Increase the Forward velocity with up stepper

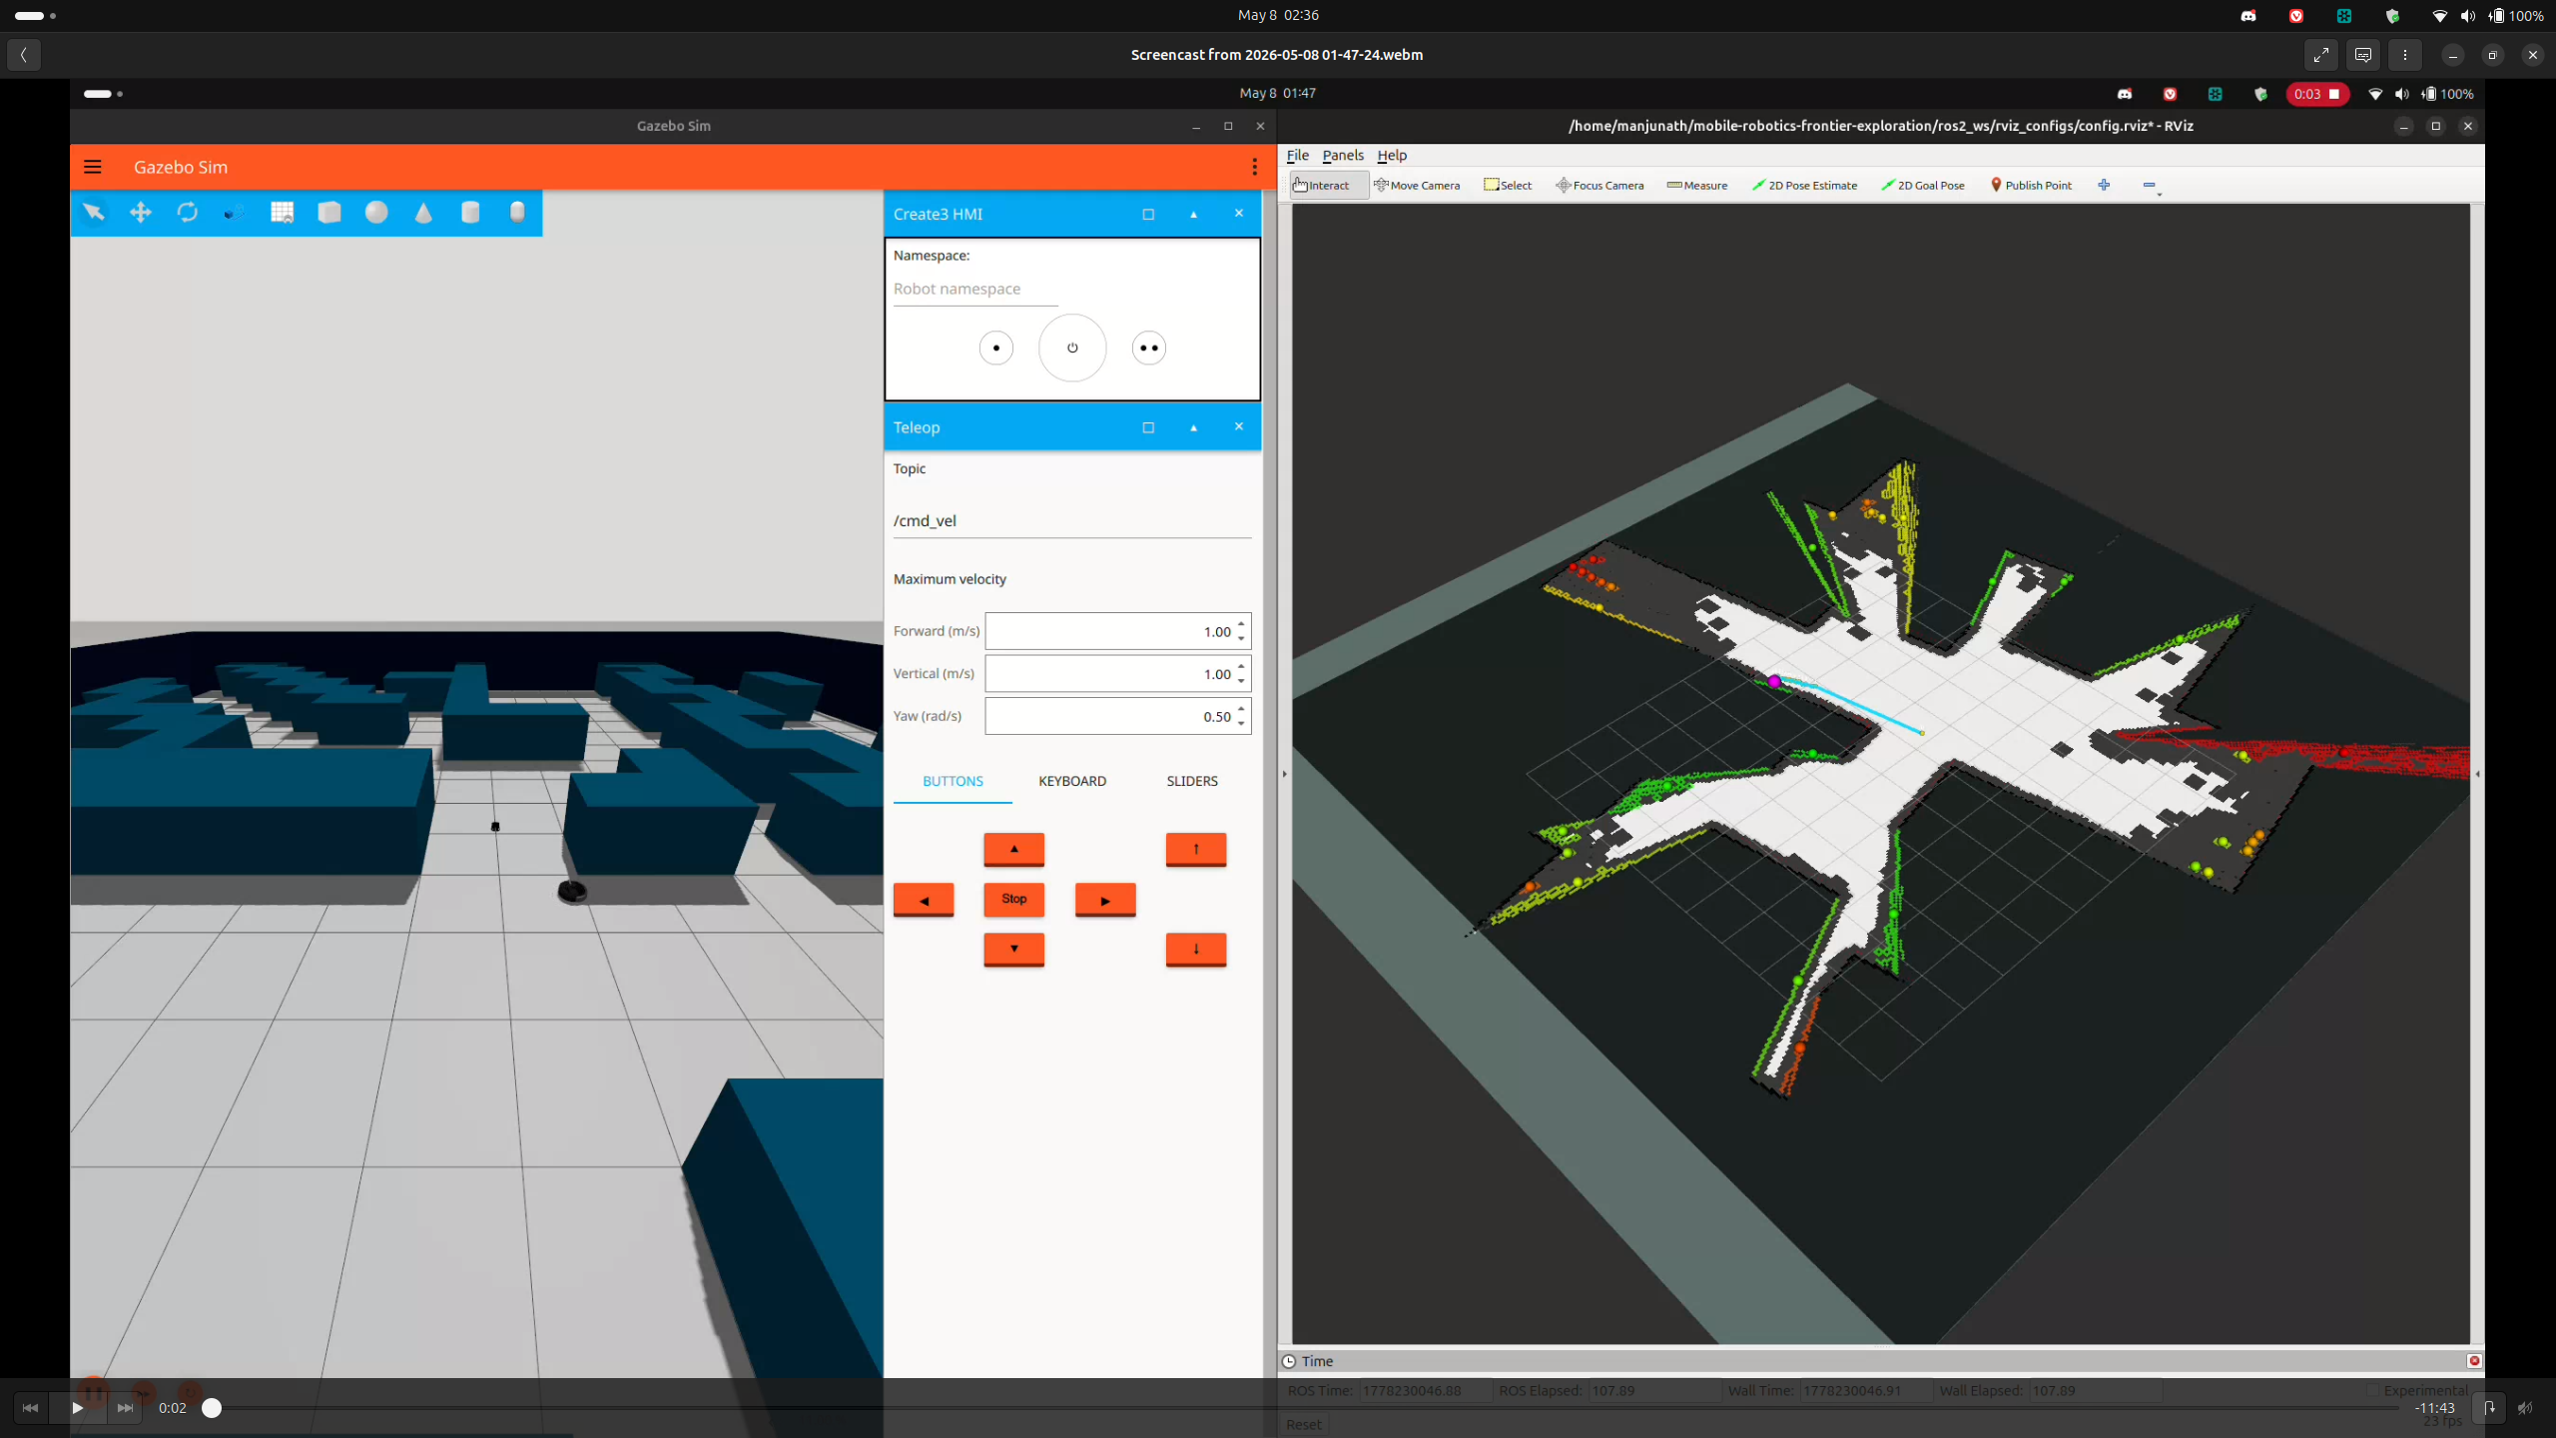tap(1241, 624)
